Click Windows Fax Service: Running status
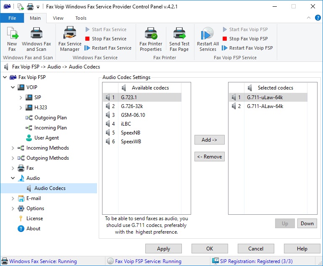This screenshot has height=266, width=323. (43, 261)
